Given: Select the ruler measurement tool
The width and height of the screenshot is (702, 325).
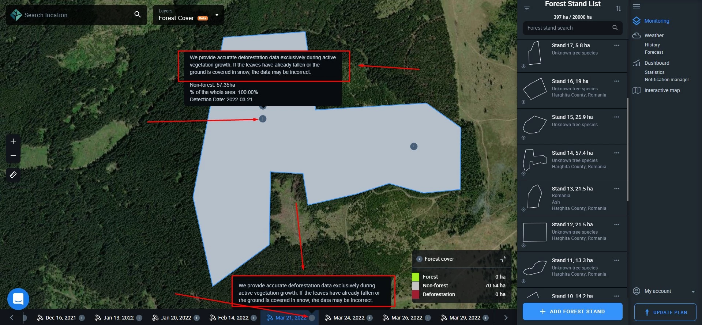Looking at the screenshot, I should (x=13, y=175).
